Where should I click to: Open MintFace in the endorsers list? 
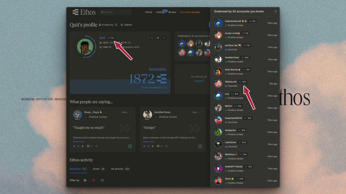245,156
